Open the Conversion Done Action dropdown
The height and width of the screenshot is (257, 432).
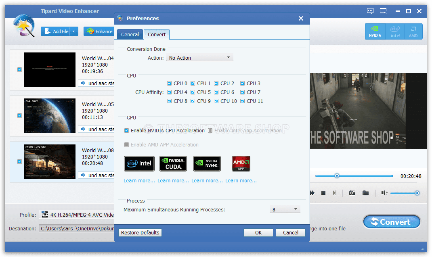200,58
